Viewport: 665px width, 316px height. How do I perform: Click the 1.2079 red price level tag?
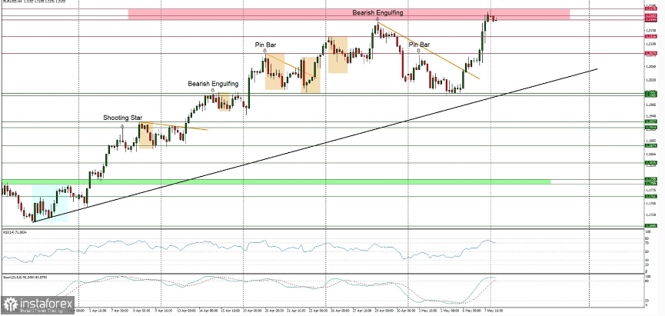(650, 54)
